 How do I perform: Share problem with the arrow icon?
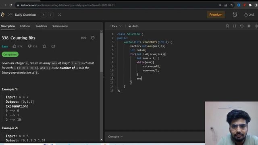click(53, 46)
